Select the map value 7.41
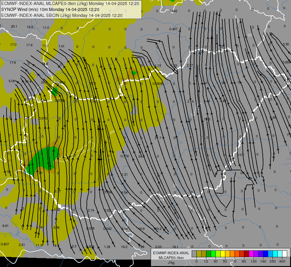 [61, 46]
